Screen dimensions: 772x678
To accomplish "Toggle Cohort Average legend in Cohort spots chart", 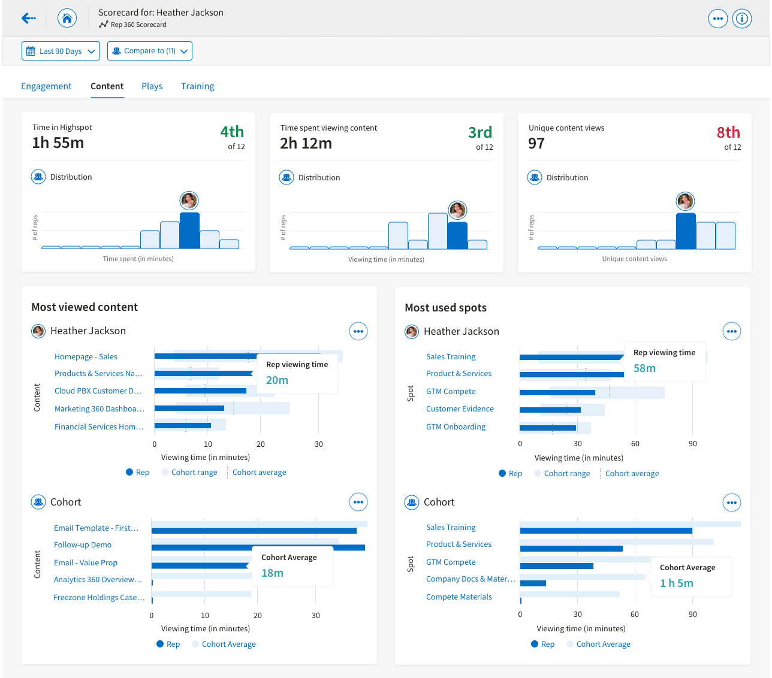I will pyautogui.click(x=599, y=644).
